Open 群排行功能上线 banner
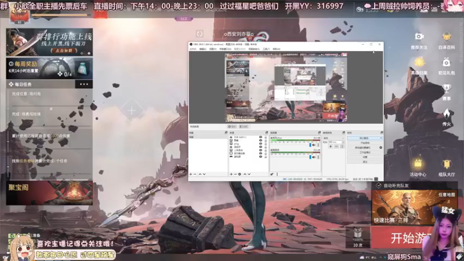464x261 pixels. (x=49, y=42)
